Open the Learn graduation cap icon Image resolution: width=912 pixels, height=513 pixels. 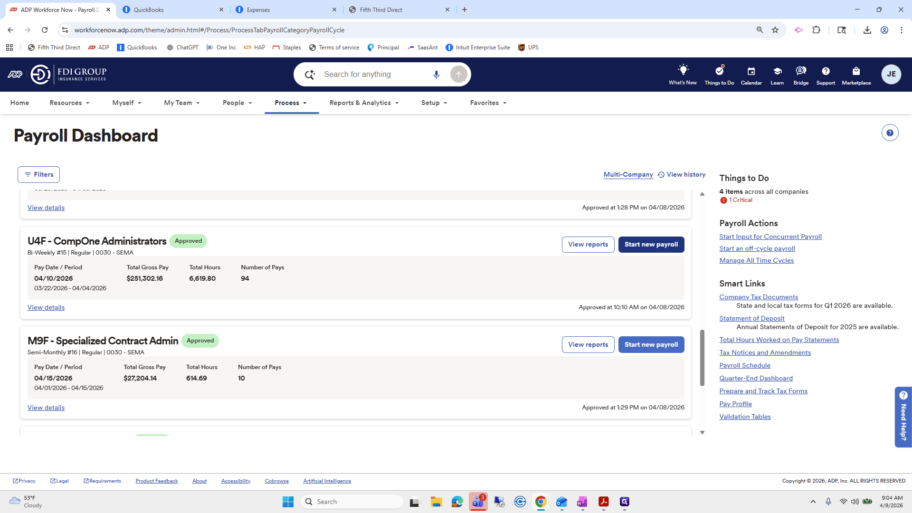(777, 71)
